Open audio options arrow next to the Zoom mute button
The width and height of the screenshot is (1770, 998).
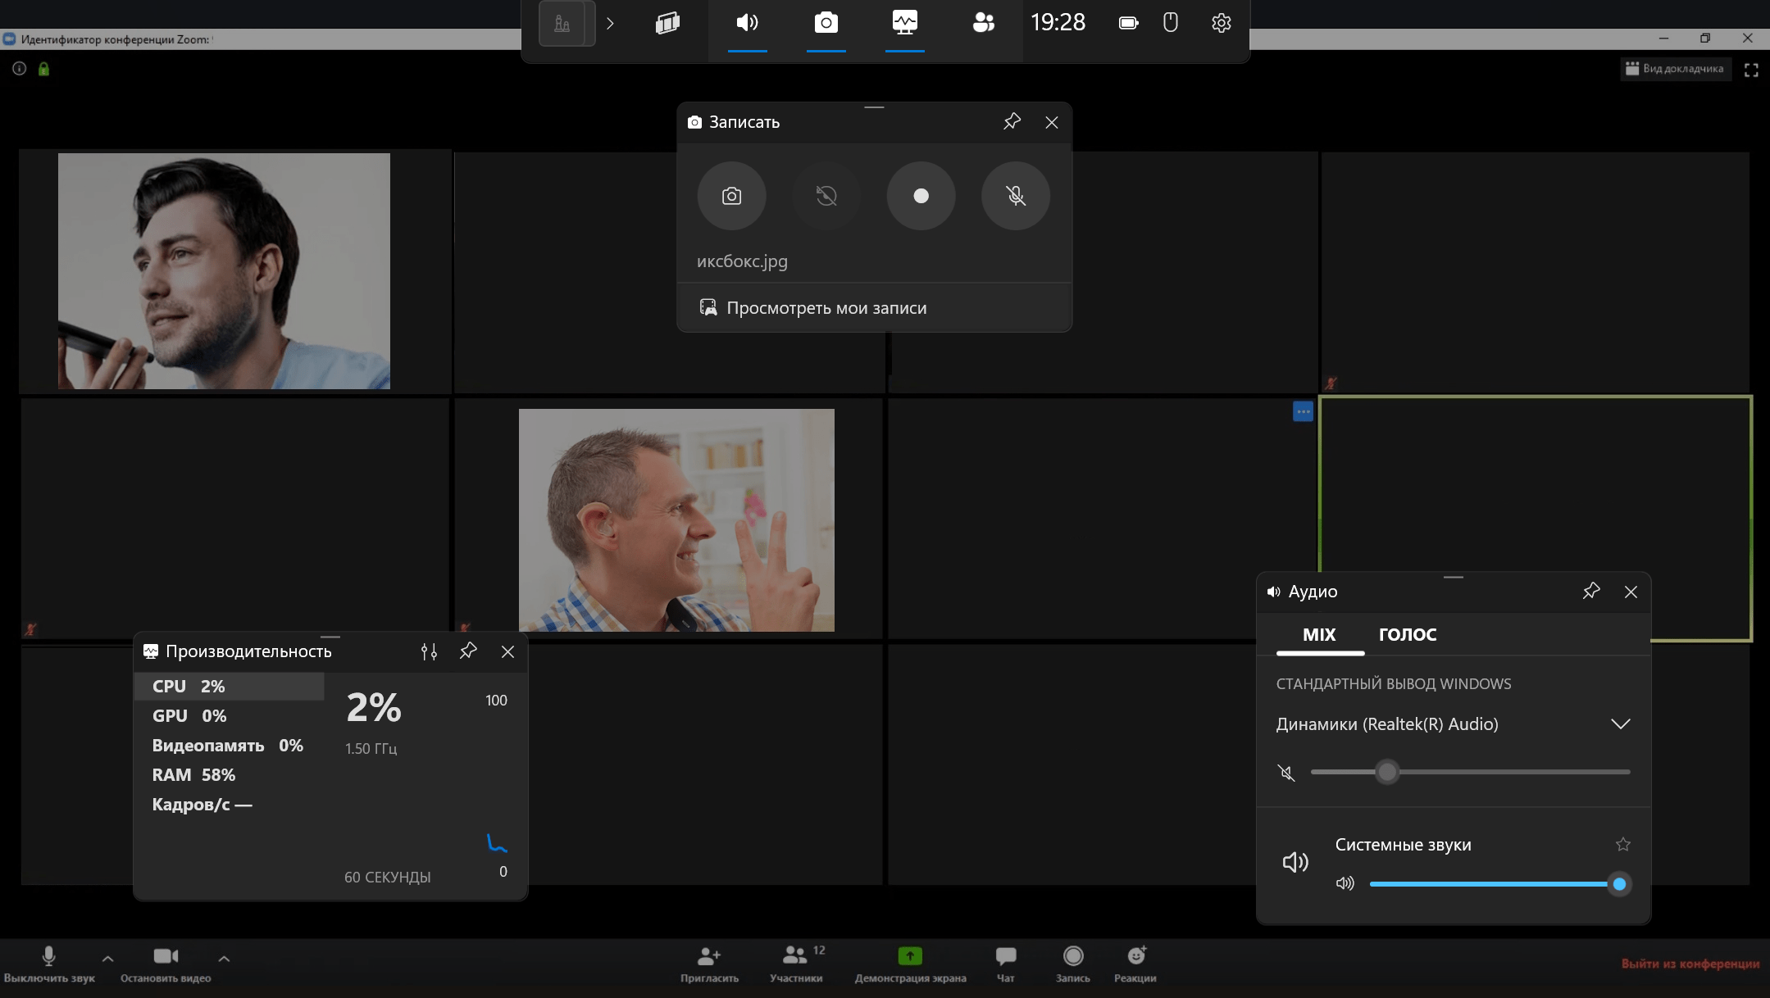[107, 958]
